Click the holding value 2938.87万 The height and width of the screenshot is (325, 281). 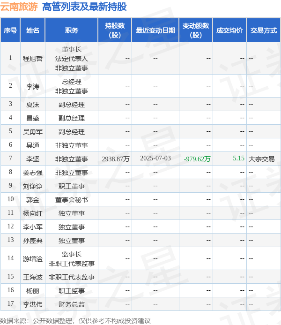click(x=116, y=159)
